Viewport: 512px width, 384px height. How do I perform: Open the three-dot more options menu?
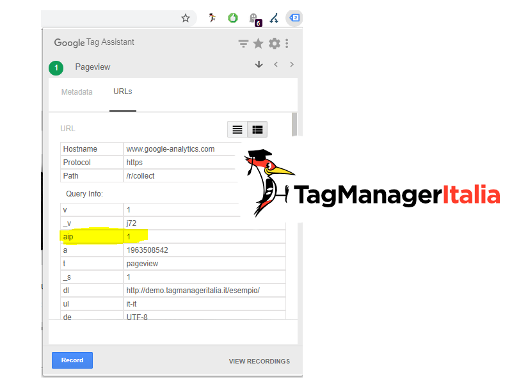pos(287,44)
